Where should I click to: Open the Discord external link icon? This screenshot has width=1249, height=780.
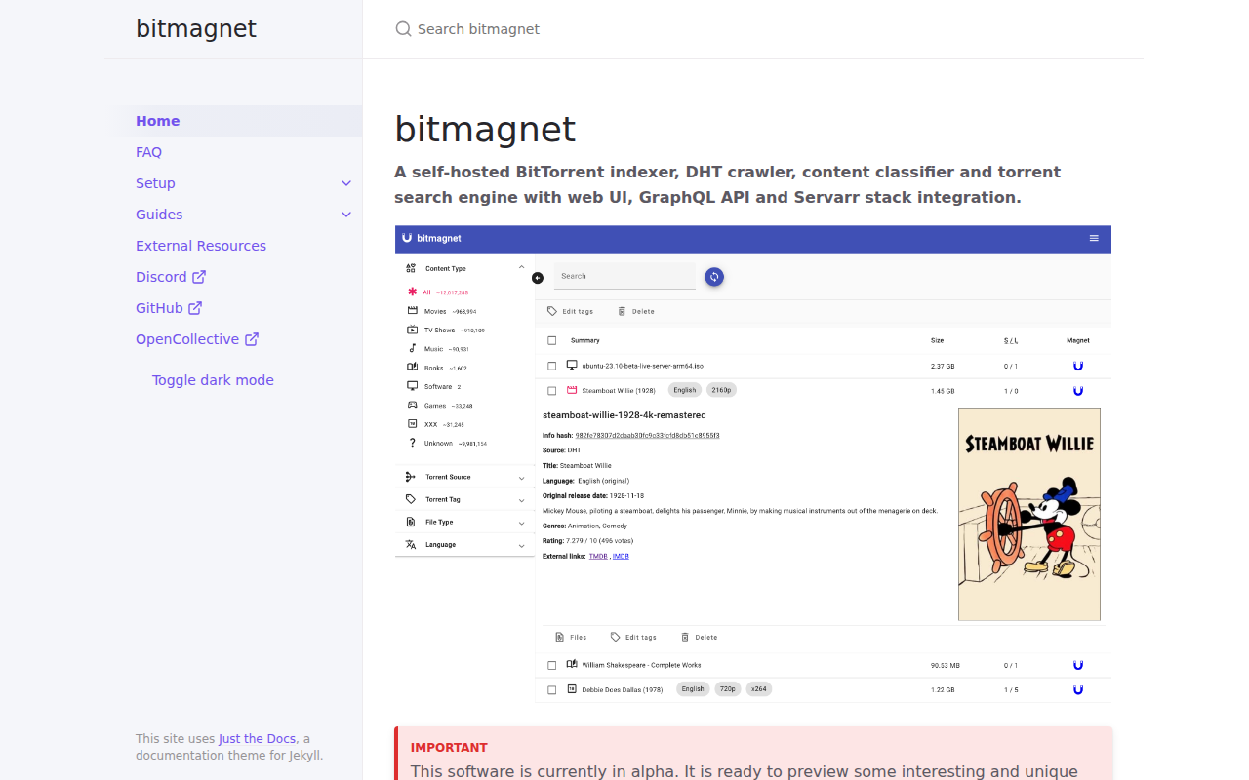tap(199, 277)
